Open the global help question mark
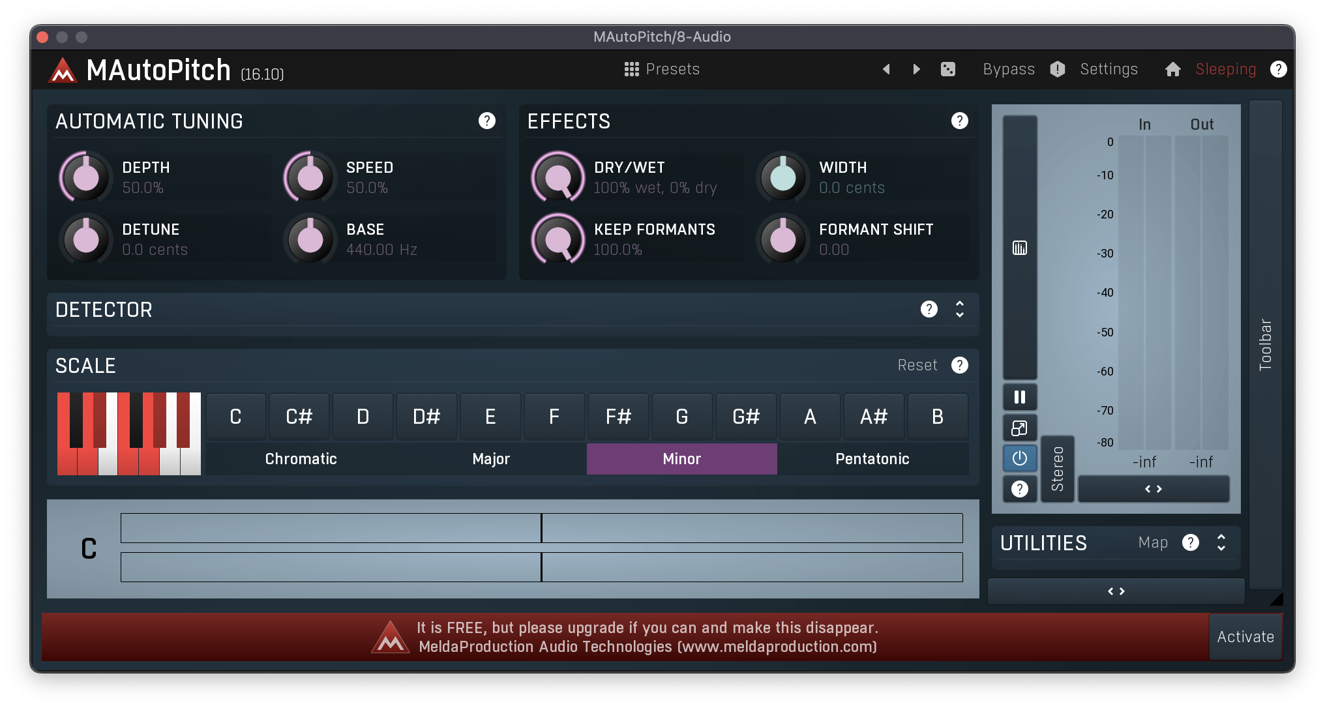This screenshot has height=708, width=1325. coord(1279,69)
